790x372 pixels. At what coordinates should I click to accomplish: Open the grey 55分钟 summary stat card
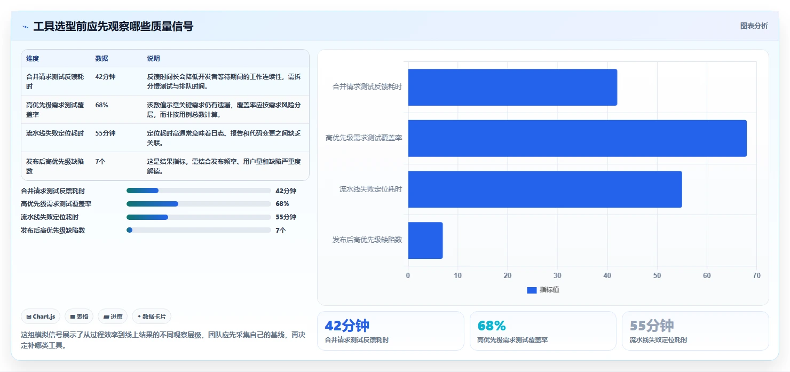coord(696,331)
